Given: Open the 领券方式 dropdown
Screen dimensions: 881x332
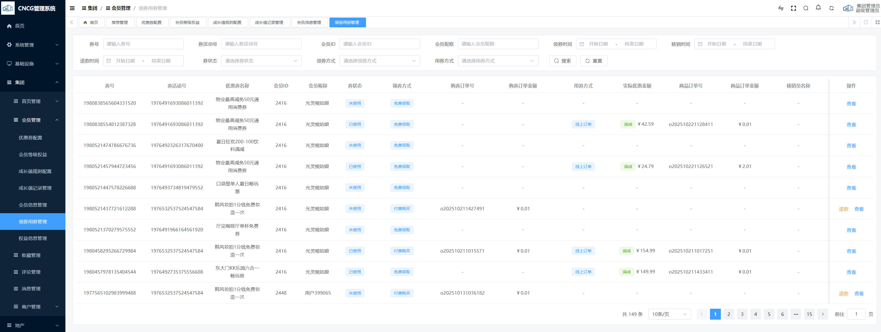Looking at the screenshot, I should (x=379, y=61).
